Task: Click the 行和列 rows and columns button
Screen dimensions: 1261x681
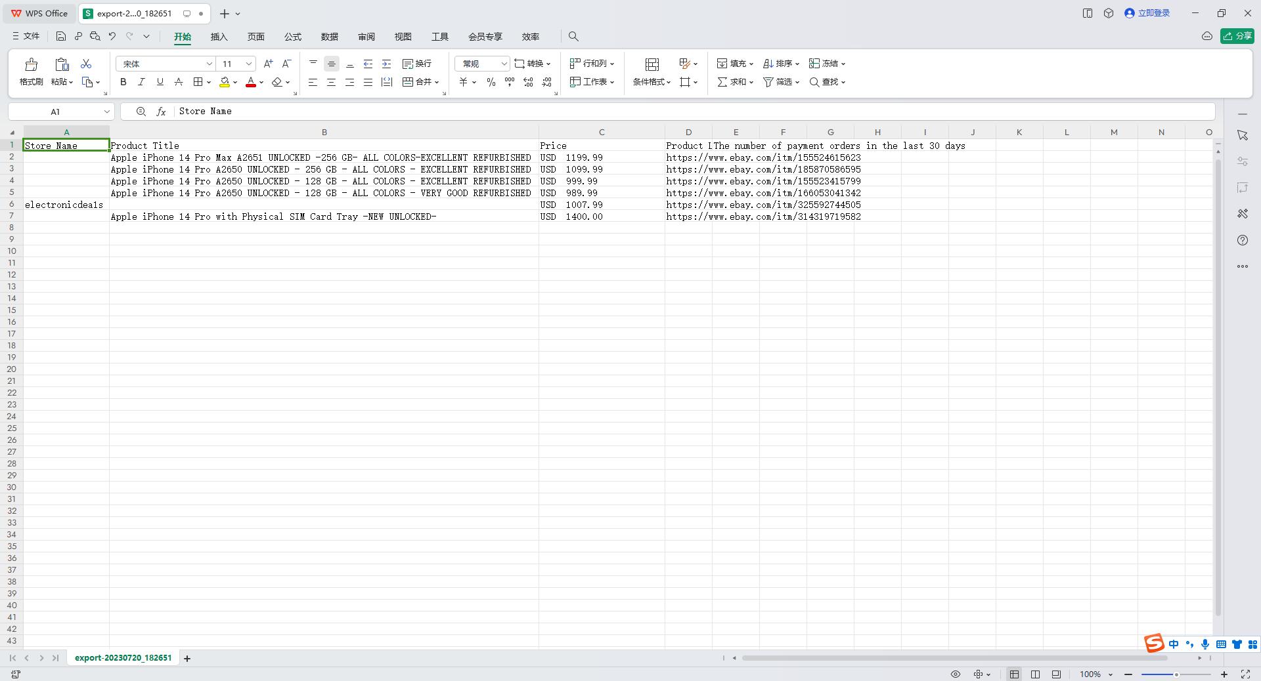Action: (x=591, y=64)
